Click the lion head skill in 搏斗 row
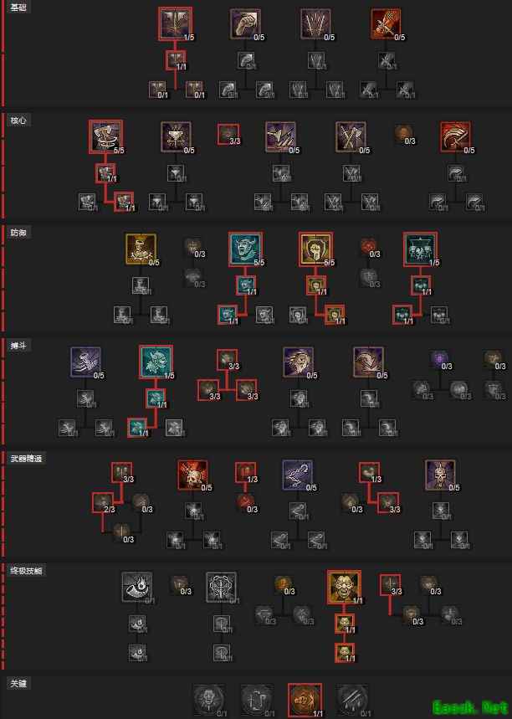The image size is (512, 719). point(299,362)
